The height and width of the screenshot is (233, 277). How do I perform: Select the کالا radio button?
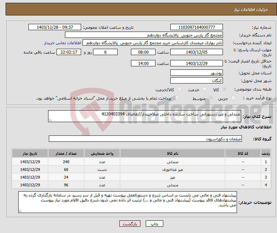click(x=225, y=89)
